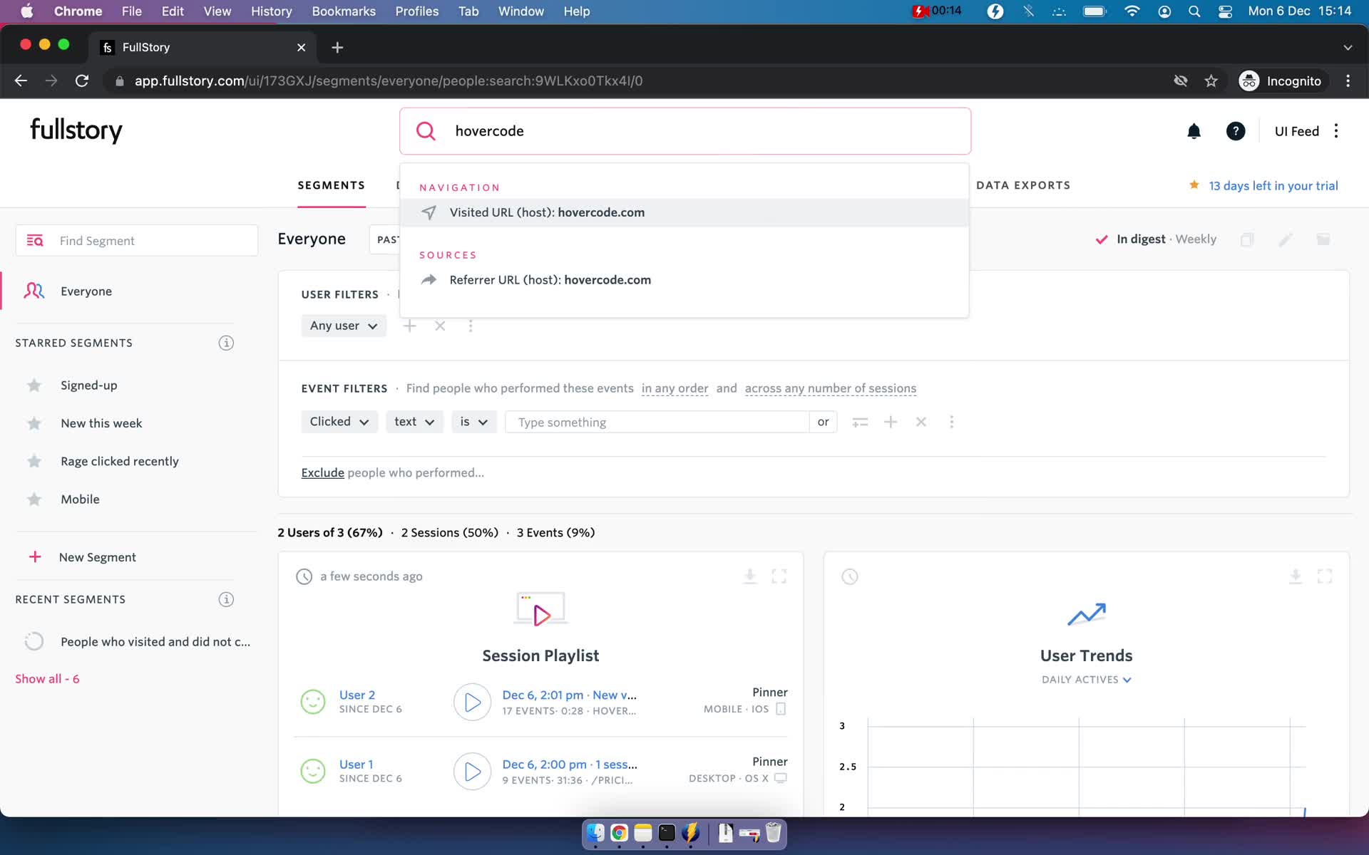Change the across any number of sessions option

(831, 388)
